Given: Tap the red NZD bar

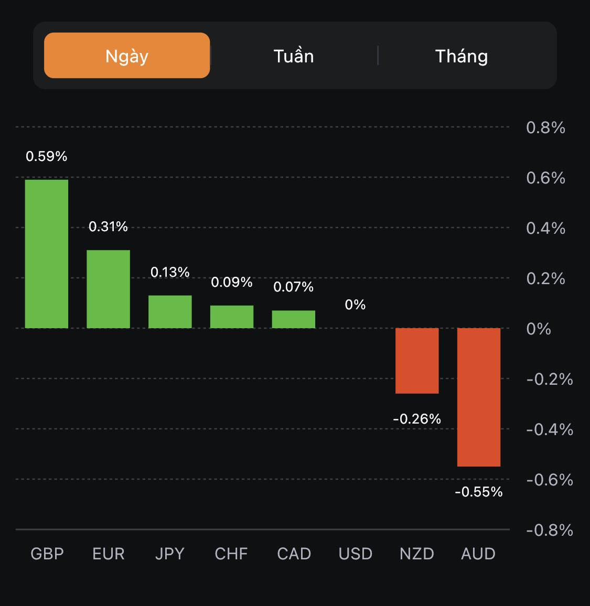Looking at the screenshot, I should click(417, 361).
